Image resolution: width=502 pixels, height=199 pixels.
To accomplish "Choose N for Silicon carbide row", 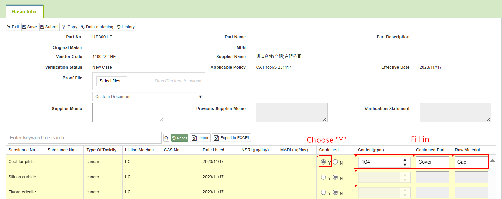I will pyautogui.click(x=335, y=177).
